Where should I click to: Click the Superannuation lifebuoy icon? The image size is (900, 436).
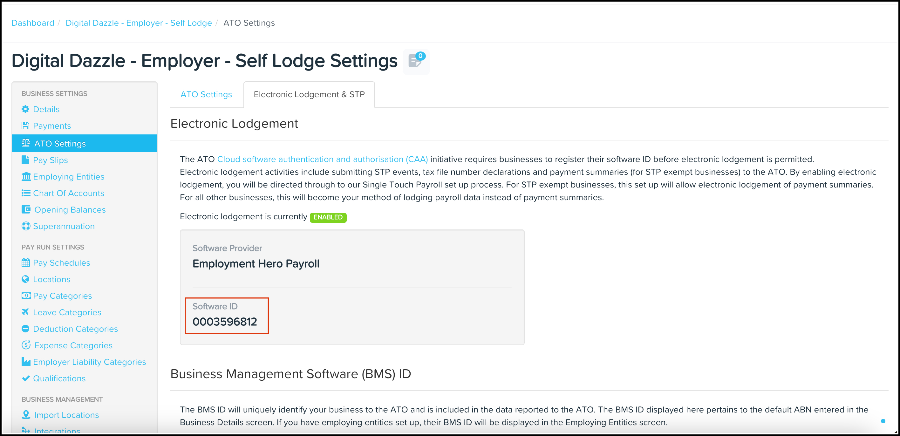(x=25, y=226)
